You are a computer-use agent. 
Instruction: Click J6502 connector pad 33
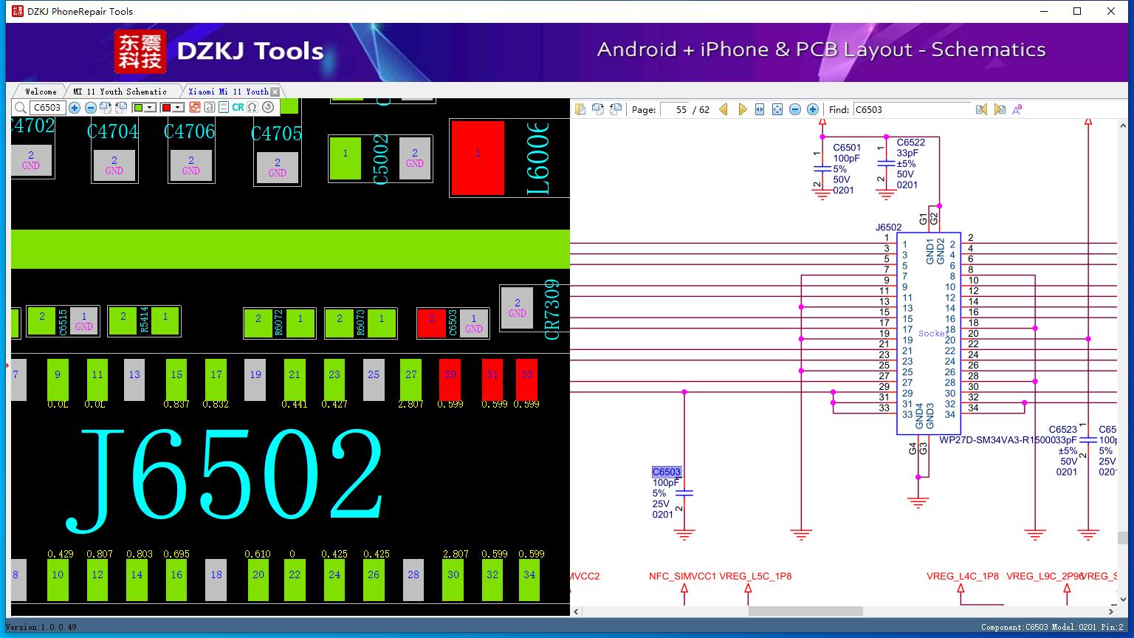pyautogui.click(x=526, y=380)
